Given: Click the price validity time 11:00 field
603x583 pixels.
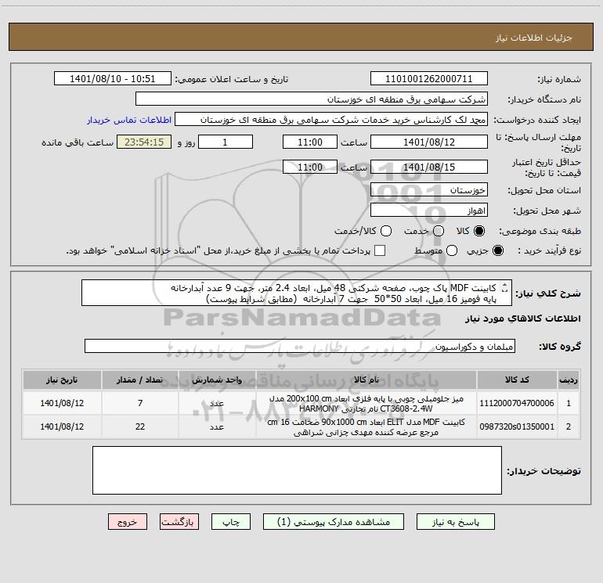Looking at the screenshot, I should coord(310,167).
